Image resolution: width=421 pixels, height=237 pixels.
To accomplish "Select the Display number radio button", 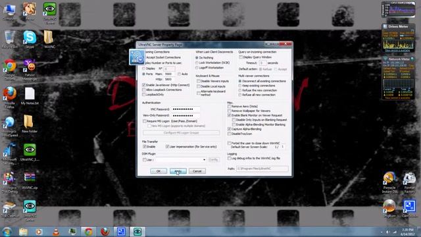I will point(143,68).
